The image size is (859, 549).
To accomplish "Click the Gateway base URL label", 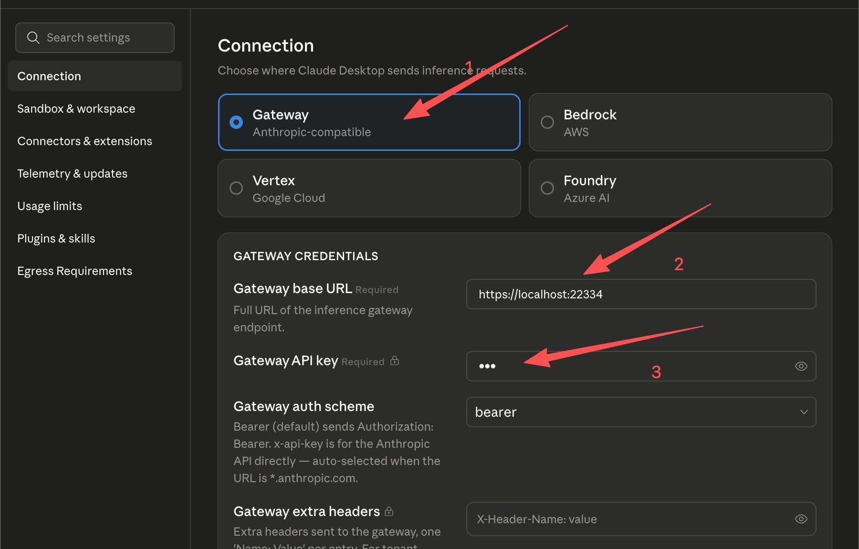I will tap(293, 288).
